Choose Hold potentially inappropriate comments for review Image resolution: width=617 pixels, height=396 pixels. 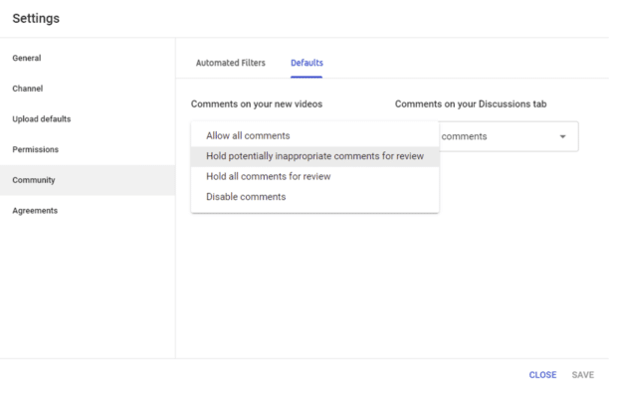(x=314, y=156)
